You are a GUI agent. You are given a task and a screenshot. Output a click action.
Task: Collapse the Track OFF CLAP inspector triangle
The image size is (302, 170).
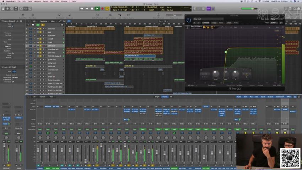coord(2,67)
